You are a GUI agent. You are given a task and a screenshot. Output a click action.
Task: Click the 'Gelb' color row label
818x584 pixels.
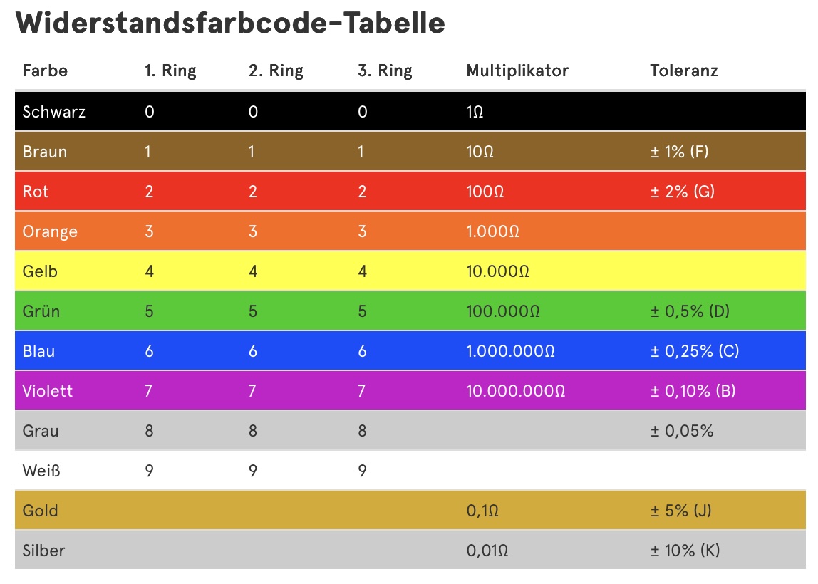click(40, 271)
